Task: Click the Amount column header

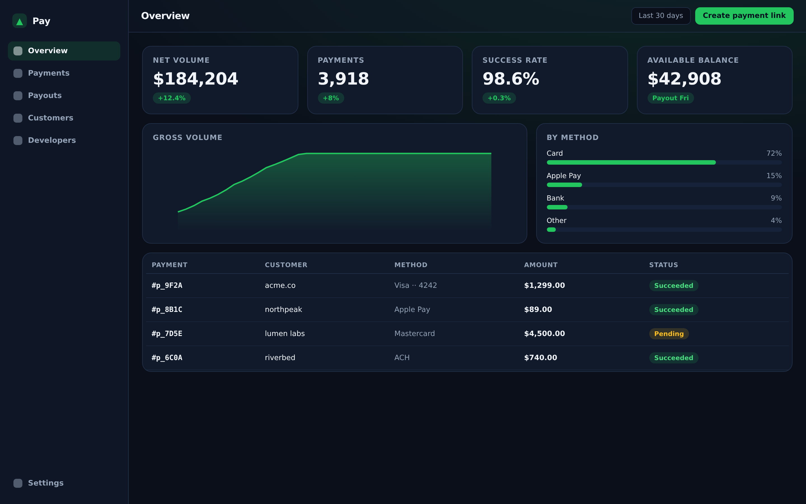Action: (x=541, y=265)
